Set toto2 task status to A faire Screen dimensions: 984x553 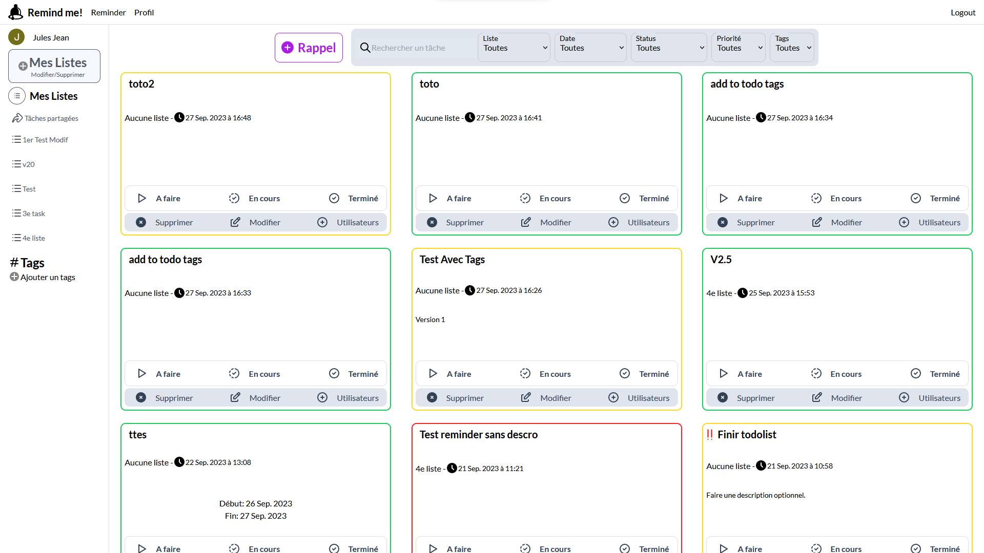coord(159,198)
